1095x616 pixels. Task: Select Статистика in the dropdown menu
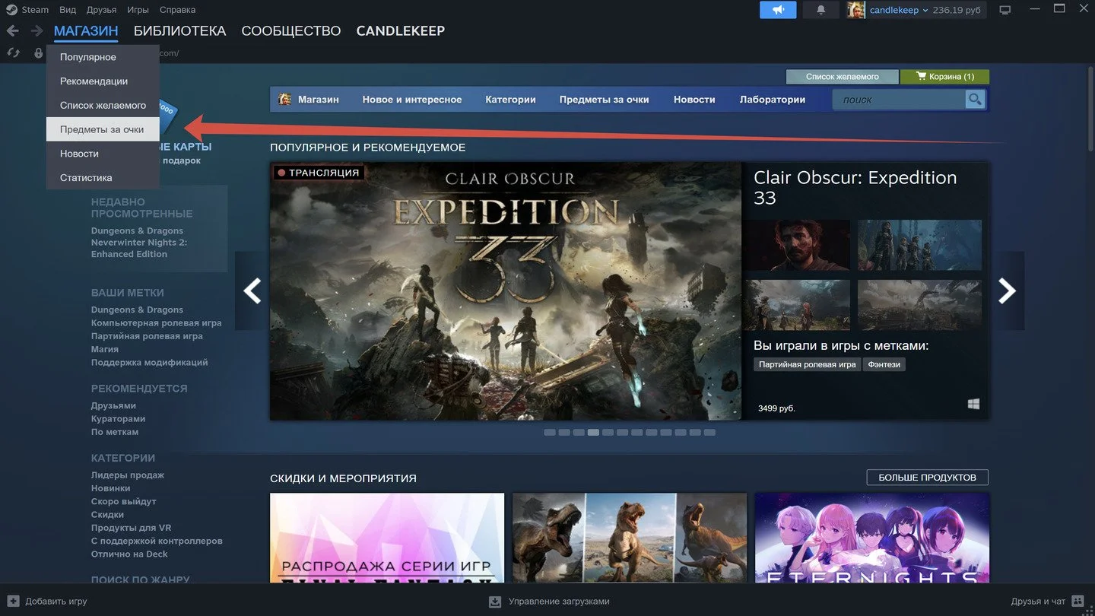tap(103, 178)
